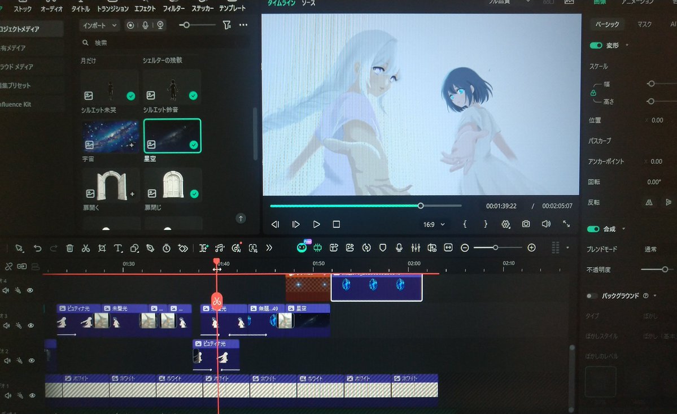Mark out point with right brace
677x414 pixels.
[x=485, y=224]
